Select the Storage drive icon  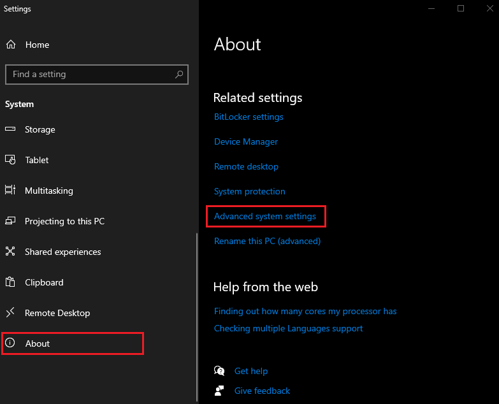[10, 129]
